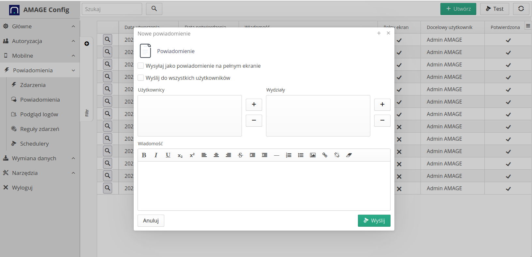Insert a numbered list in message

[x=288, y=155]
